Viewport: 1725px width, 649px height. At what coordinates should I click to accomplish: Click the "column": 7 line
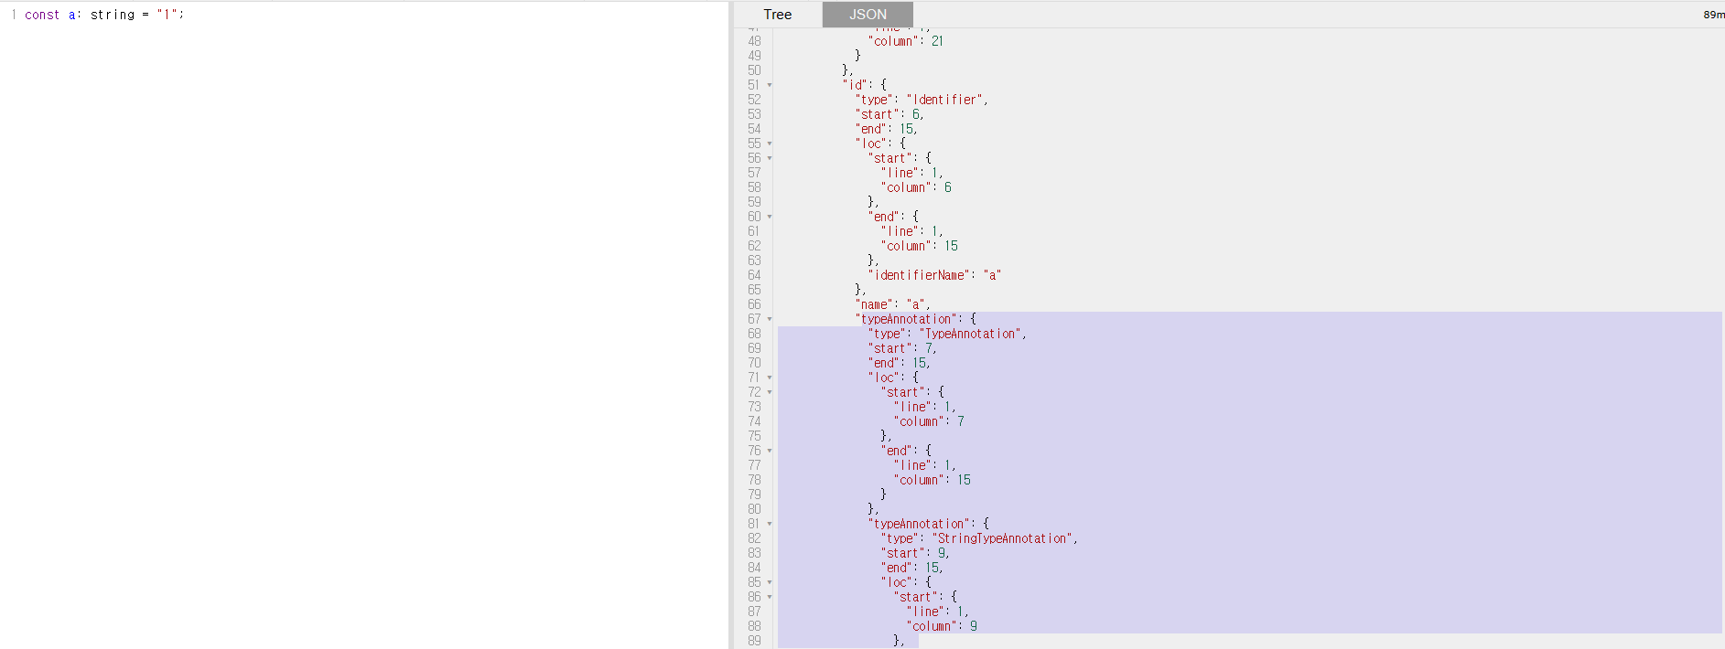pyautogui.click(x=929, y=421)
